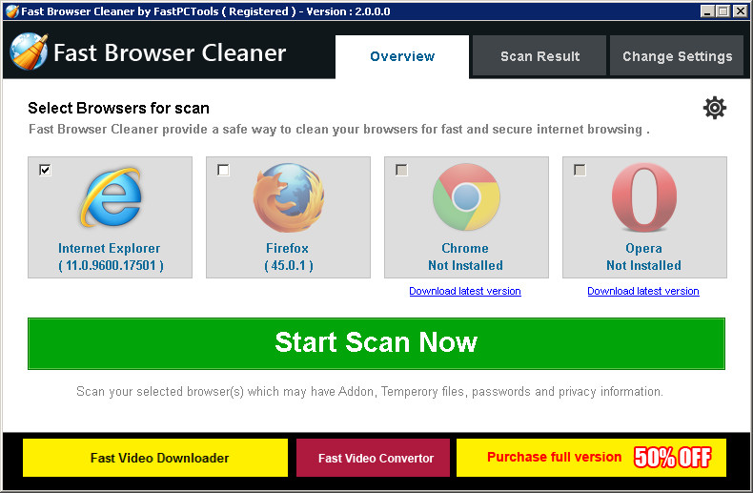Check the Firefox checkbox
Viewport: 753px width, 493px height.
[x=223, y=170]
